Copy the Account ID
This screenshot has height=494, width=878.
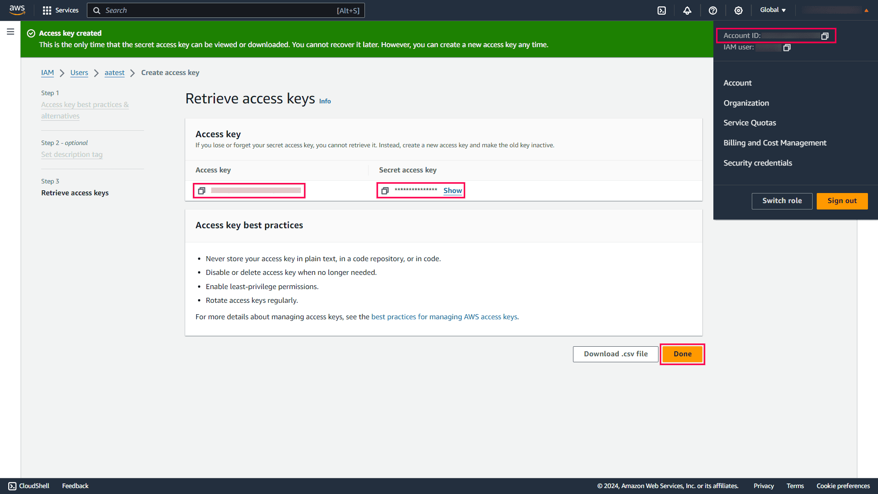(x=824, y=35)
